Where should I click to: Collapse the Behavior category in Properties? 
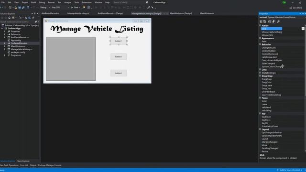click(260, 44)
